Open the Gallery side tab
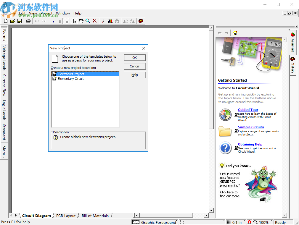 (293, 65)
